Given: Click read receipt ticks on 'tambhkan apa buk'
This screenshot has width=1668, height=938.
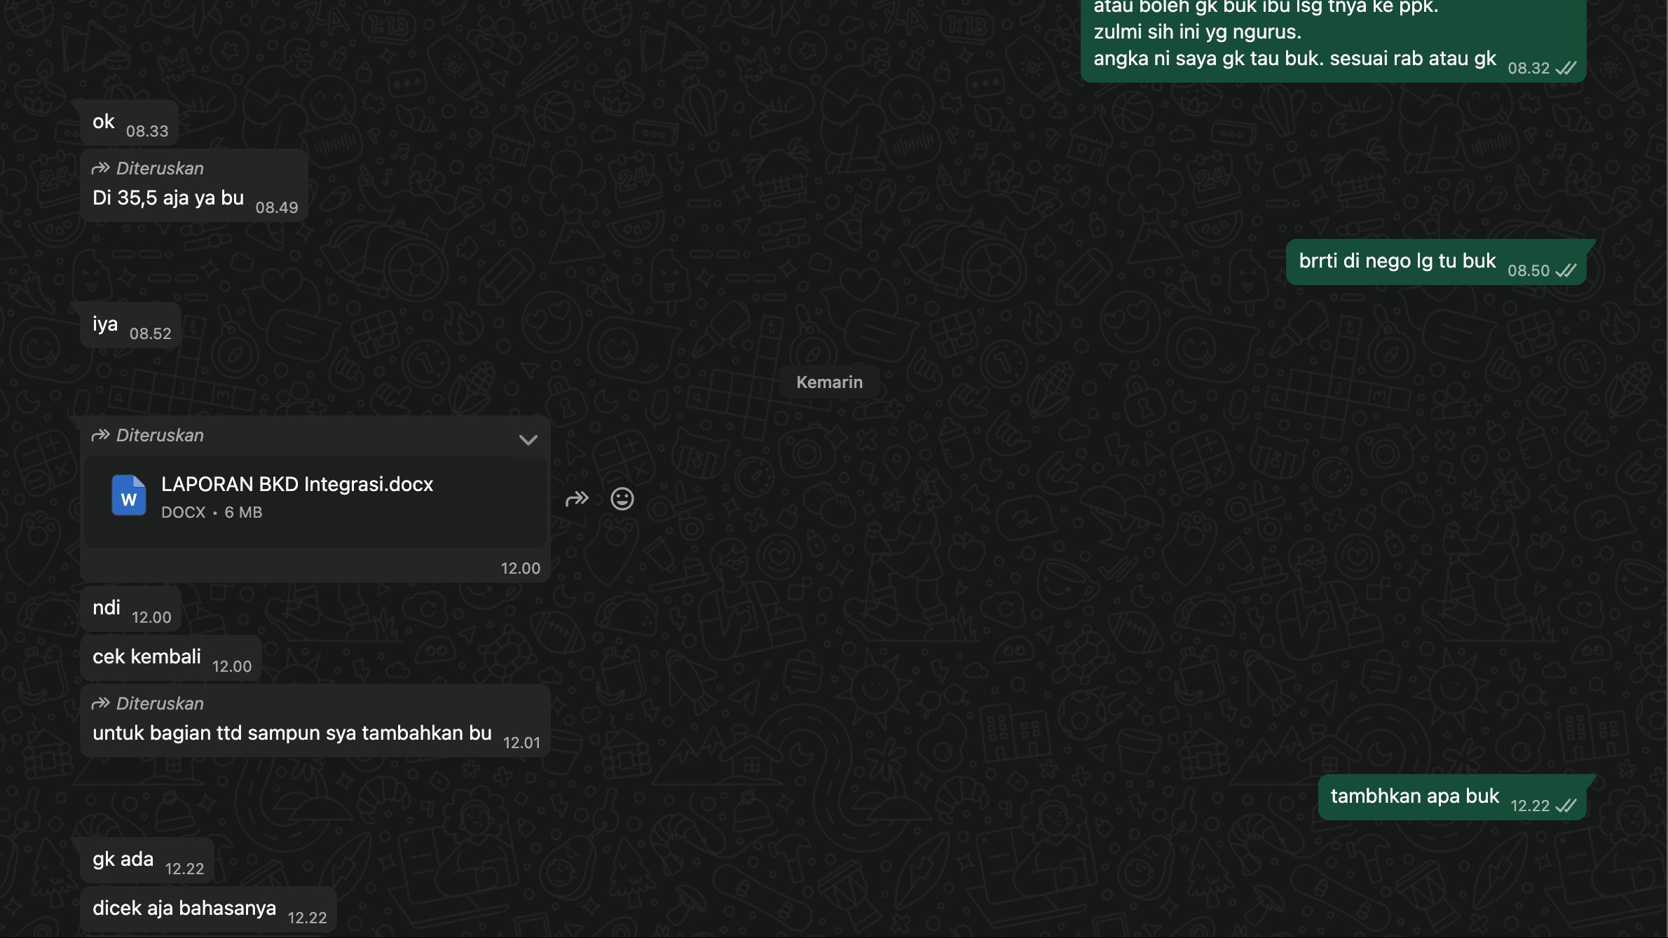Looking at the screenshot, I should tap(1566, 806).
